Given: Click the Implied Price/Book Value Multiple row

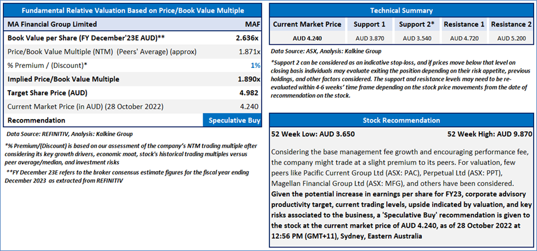Looking at the screenshot, I should [133, 79].
